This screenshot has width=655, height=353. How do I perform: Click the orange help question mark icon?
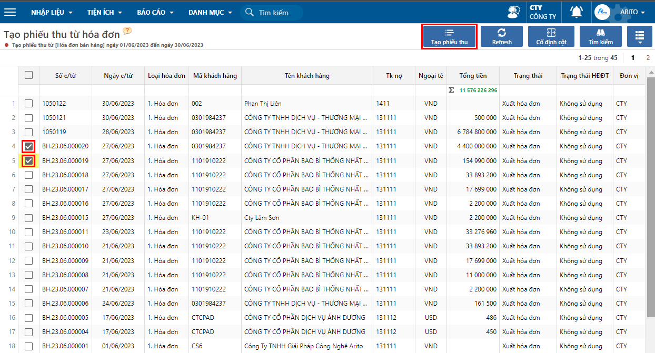coord(127,32)
